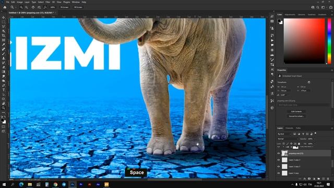Open Chrome from the Windows taskbar
Image resolution: width=334 pixels, height=188 pixels.
(55, 184)
